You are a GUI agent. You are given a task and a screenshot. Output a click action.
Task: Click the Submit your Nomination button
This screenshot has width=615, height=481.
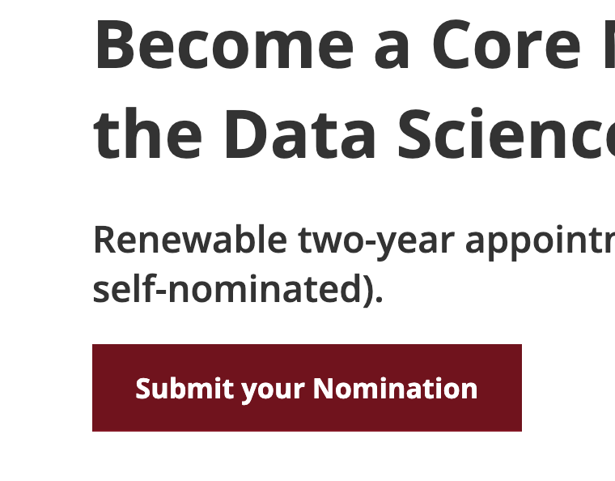307,388
